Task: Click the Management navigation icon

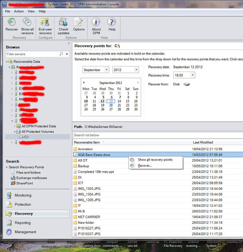Action: pos(9,232)
